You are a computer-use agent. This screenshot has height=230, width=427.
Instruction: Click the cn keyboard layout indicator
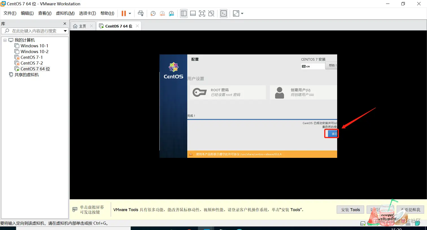(x=313, y=66)
